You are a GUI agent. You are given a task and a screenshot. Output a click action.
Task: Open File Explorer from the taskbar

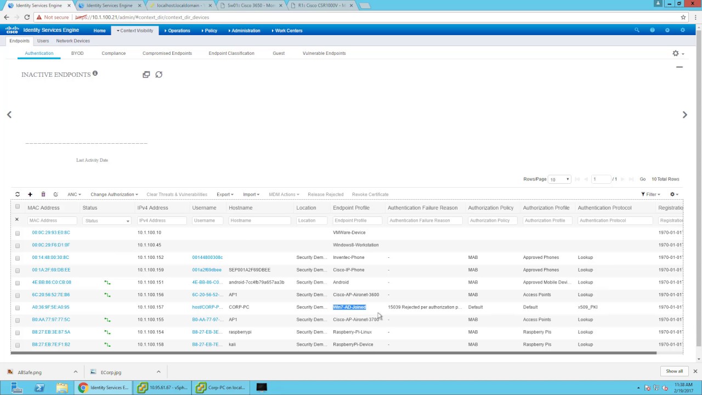62,387
